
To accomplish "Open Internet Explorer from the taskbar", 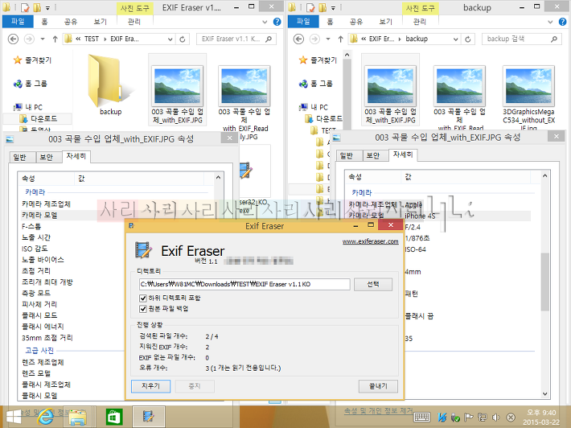I will 46,417.
